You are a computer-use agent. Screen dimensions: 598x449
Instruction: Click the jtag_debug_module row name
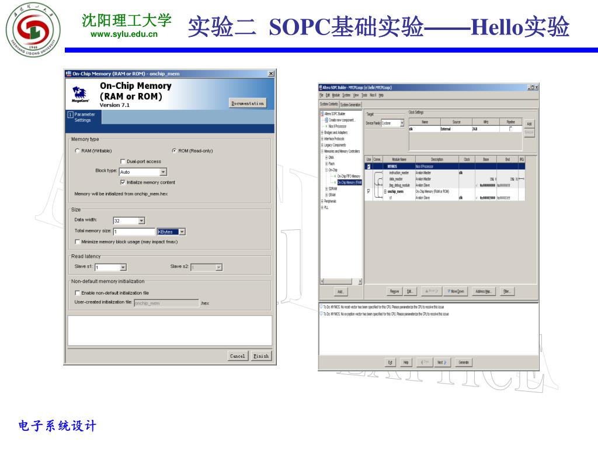pyautogui.click(x=399, y=185)
